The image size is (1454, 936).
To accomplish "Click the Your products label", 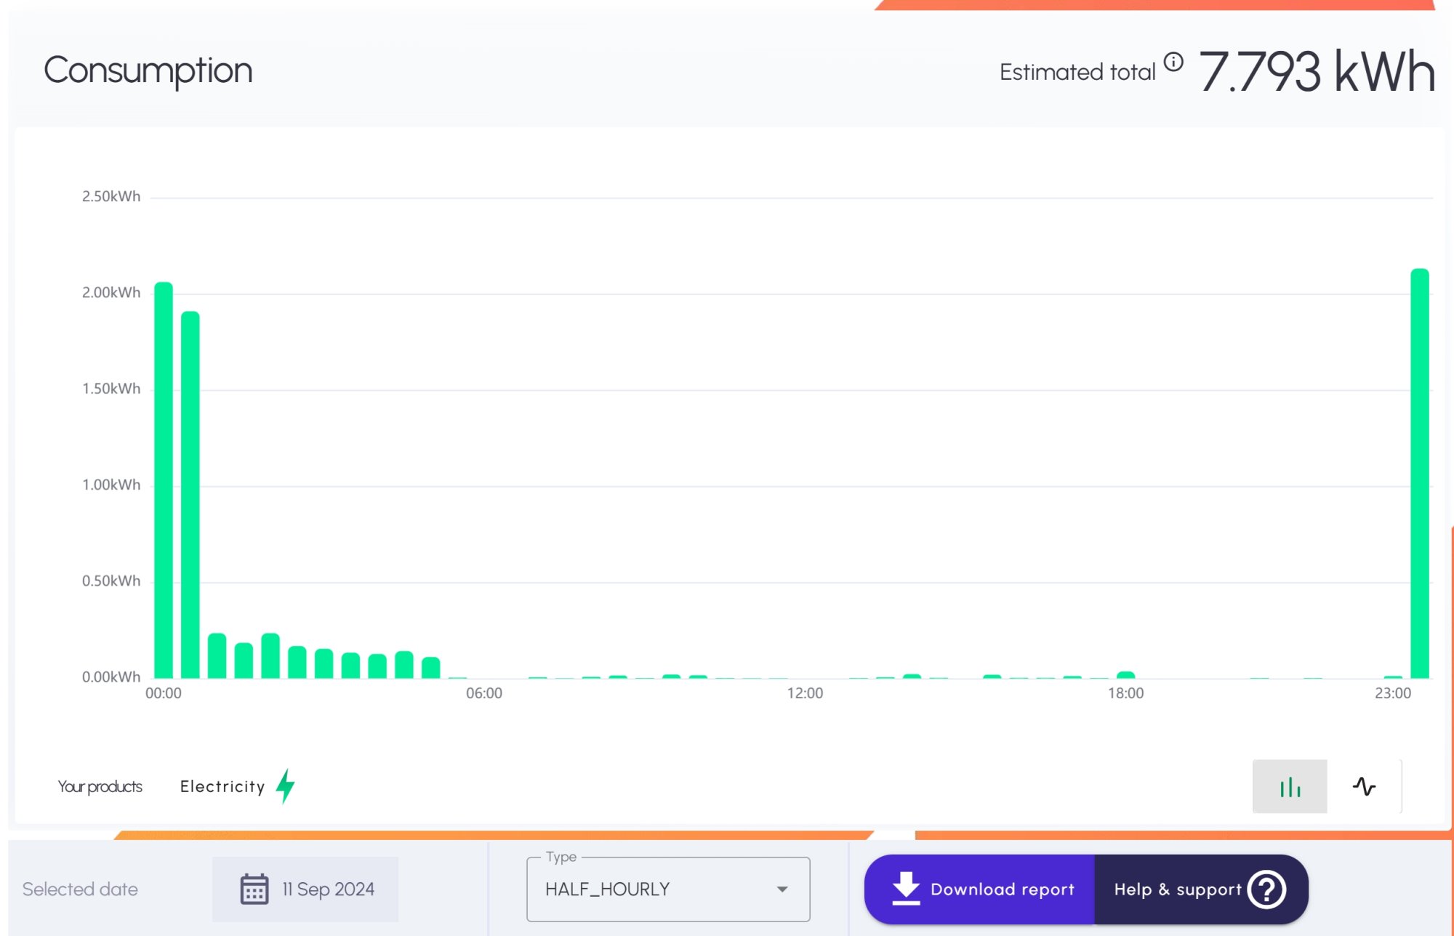I will (x=100, y=786).
